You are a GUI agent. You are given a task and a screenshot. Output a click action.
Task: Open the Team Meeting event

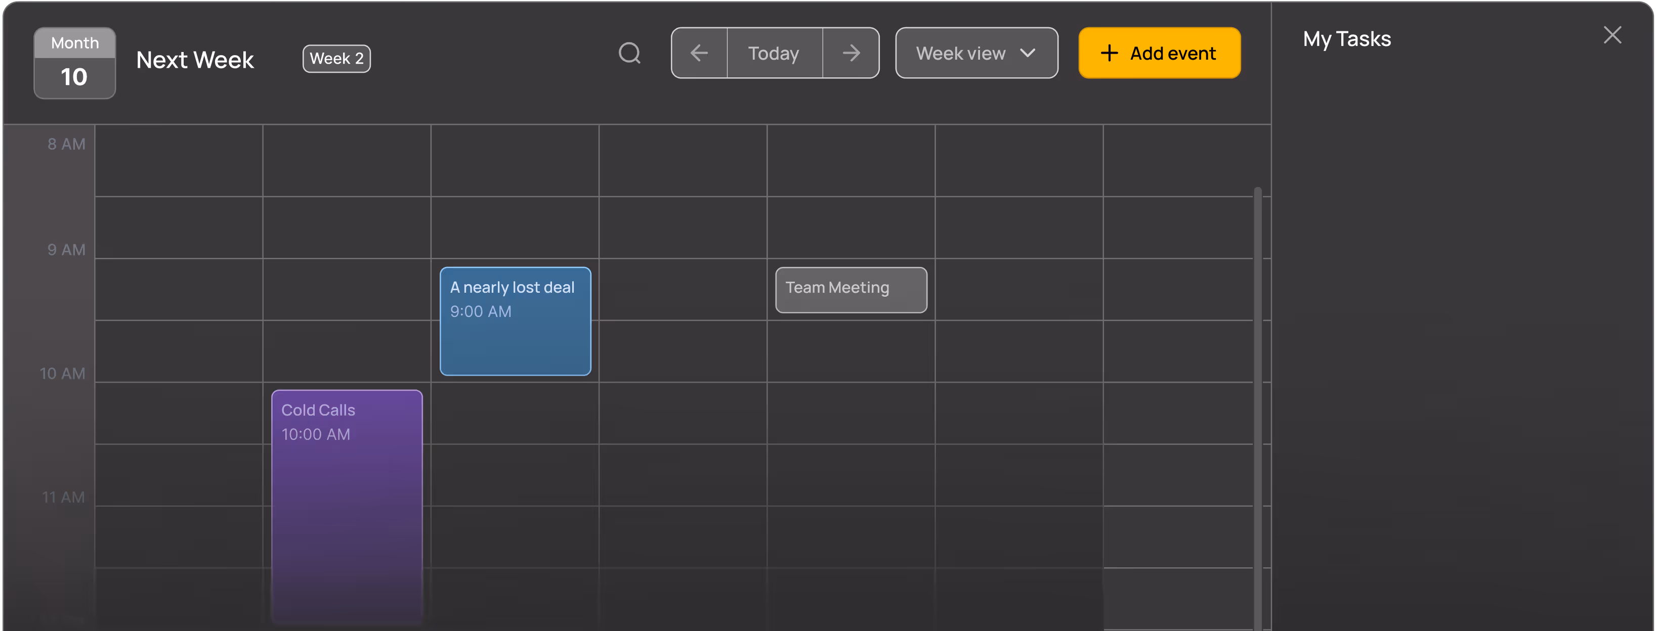tap(851, 290)
